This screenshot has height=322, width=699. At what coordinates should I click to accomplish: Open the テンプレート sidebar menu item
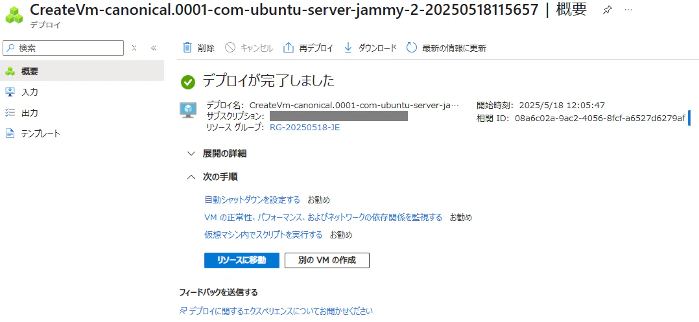(x=82, y=133)
